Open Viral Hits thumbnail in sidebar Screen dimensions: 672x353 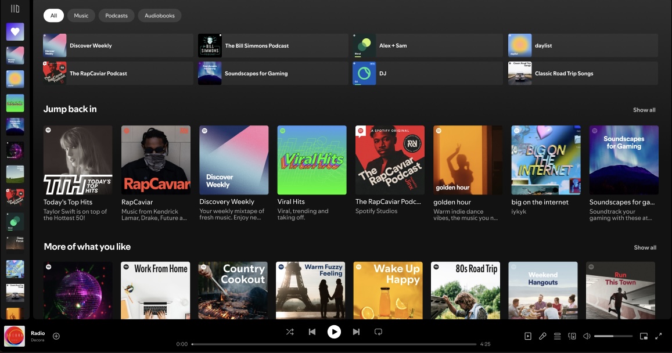[x=15, y=103]
